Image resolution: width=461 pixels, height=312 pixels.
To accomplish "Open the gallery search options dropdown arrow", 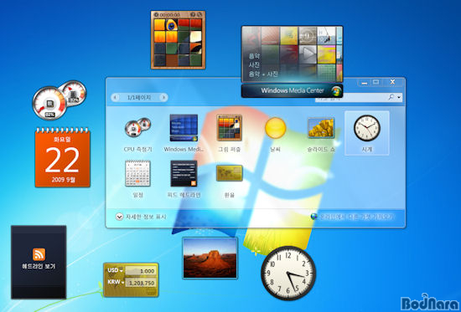I will tap(399, 97).
